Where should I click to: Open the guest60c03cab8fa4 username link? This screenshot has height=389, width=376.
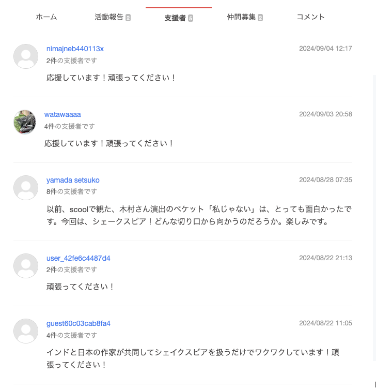(x=78, y=323)
